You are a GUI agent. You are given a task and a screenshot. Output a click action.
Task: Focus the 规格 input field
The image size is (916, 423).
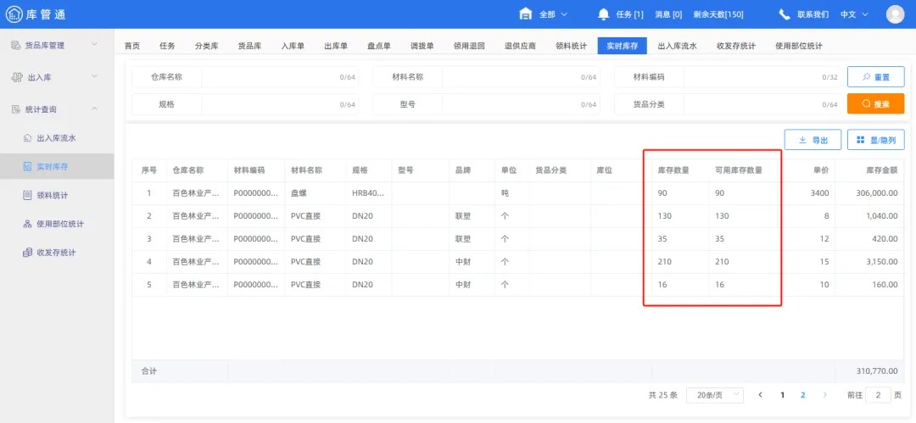click(280, 104)
